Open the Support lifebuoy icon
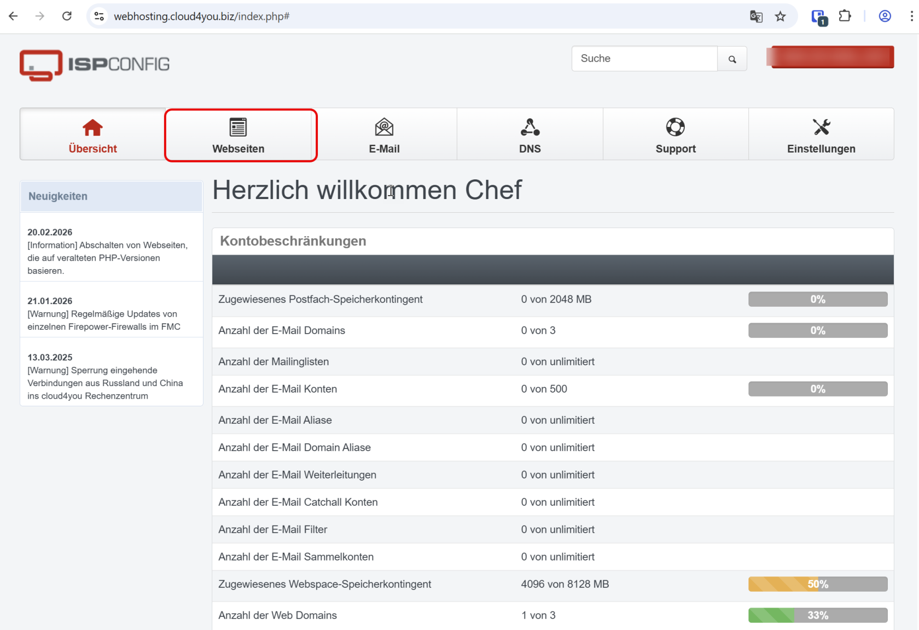Screen dimensions: 919x630 click(675, 127)
